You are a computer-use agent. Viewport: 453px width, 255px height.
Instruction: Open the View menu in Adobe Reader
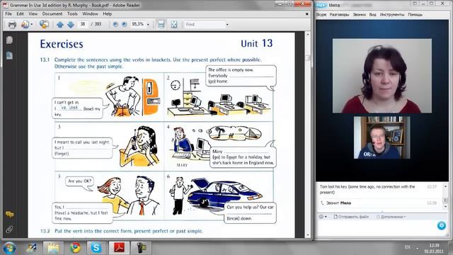point(33,14)
